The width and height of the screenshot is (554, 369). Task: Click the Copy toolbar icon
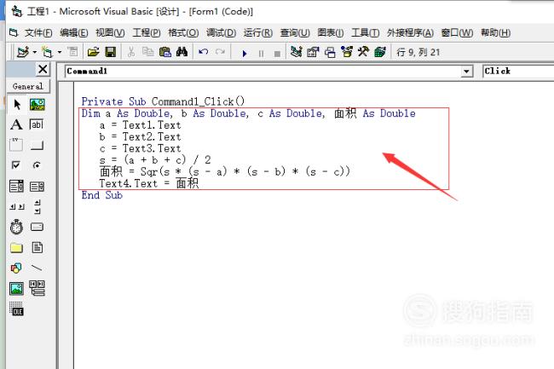click(147, 52)
